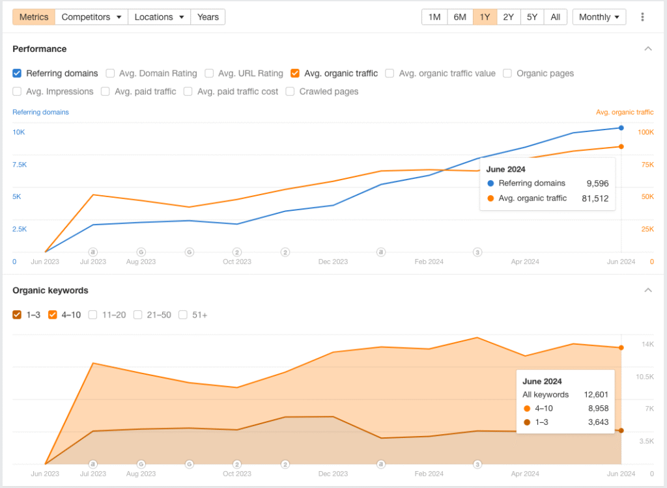Viewport: 667px width, 488px height.
Task: Collapse the Organic keywords section
Action: [x=648, y=290]
